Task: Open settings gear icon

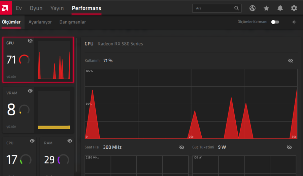Action: [294, 8]
